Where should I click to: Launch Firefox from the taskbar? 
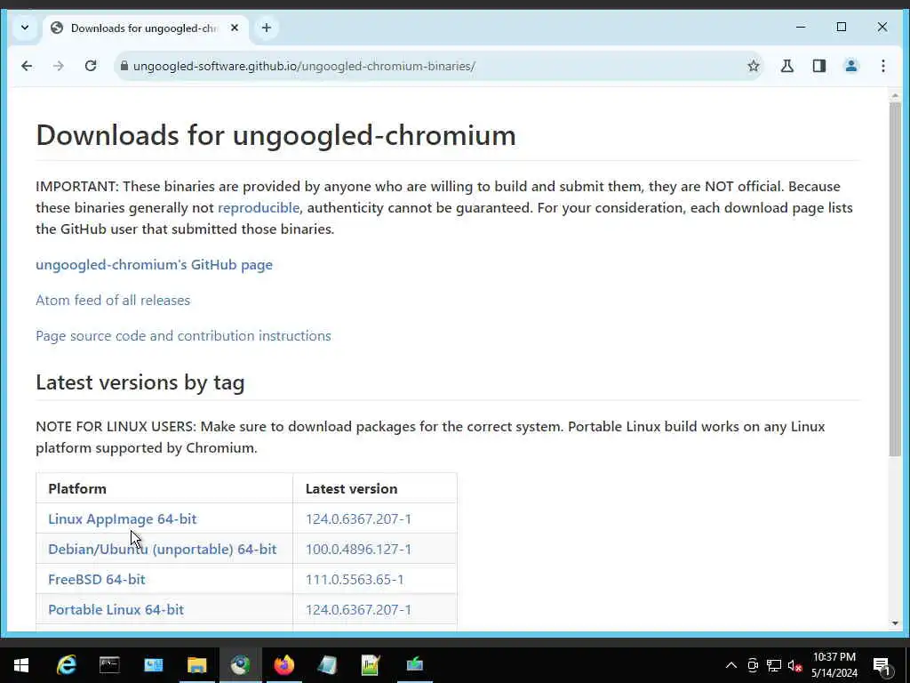[283, 665]
